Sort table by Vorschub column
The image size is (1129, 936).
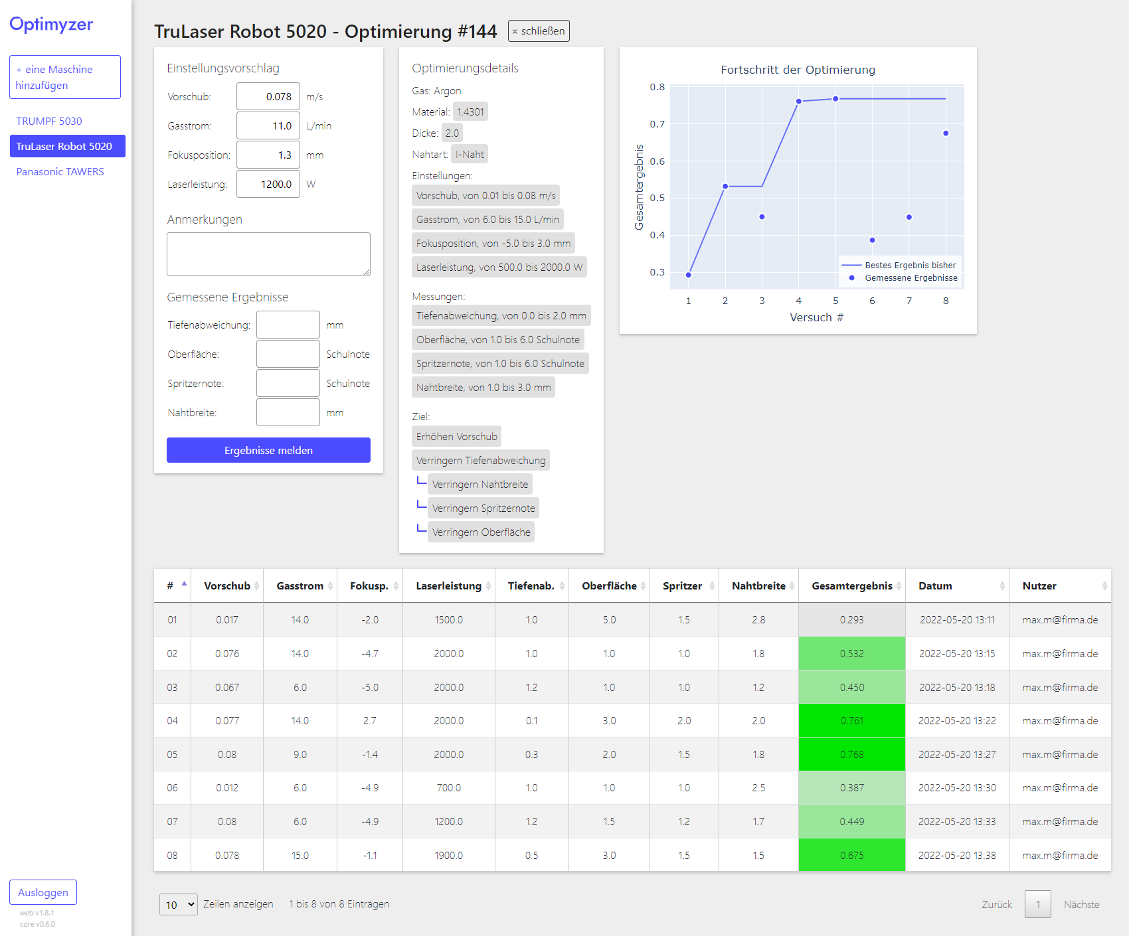coord(227,585)
